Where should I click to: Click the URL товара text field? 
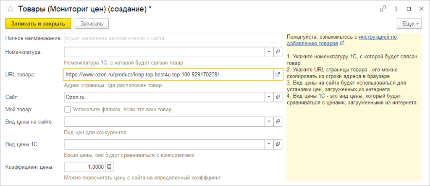(168, 74)
